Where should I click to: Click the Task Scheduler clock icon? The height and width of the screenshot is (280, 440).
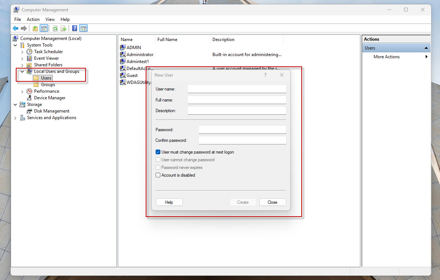point(29,52)
